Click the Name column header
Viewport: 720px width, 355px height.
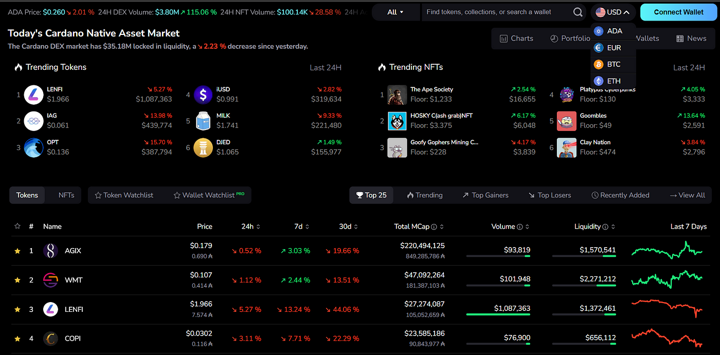pos(52,227)
